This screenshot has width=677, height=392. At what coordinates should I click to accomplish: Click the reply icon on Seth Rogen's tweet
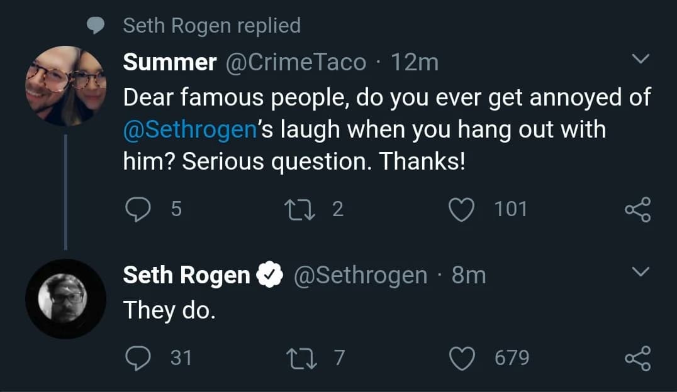point(139,358)
